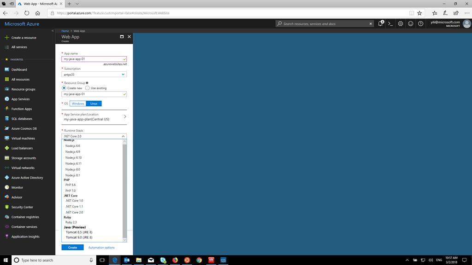Launch Cloud Shell from top bar
Image resolution: width=472 pixels, height=265 pixels.
[390, 24]
